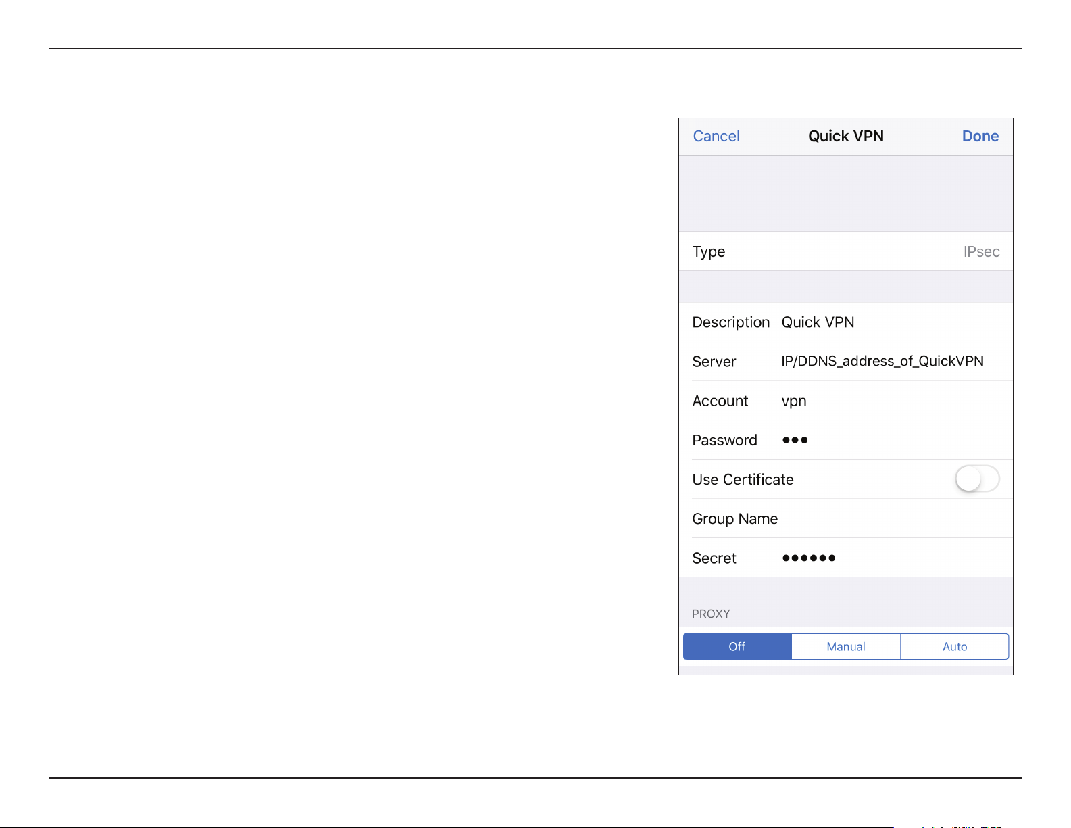Tap Done to save the VPN
Viewport: 1071px width, 828px height.
coord(980,136)
